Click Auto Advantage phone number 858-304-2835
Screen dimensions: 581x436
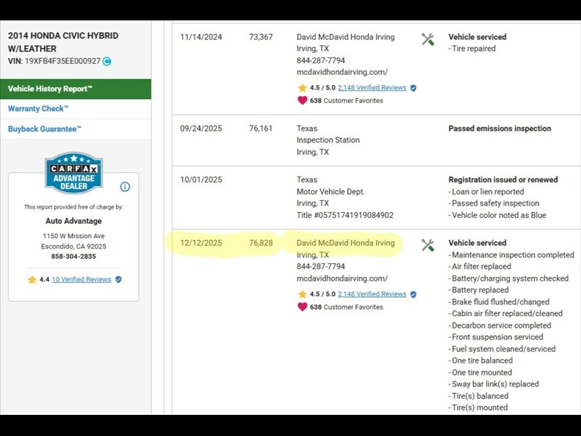pyautogui.click(x=73, y=257)
